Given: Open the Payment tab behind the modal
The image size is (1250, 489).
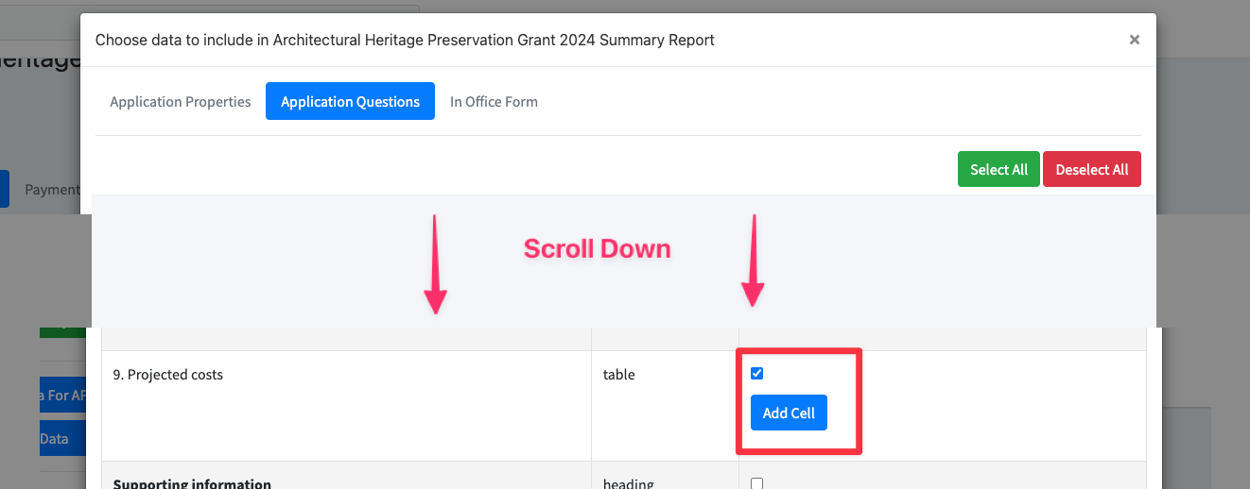Looking at the screenshot, I should [x=52, y=190].
